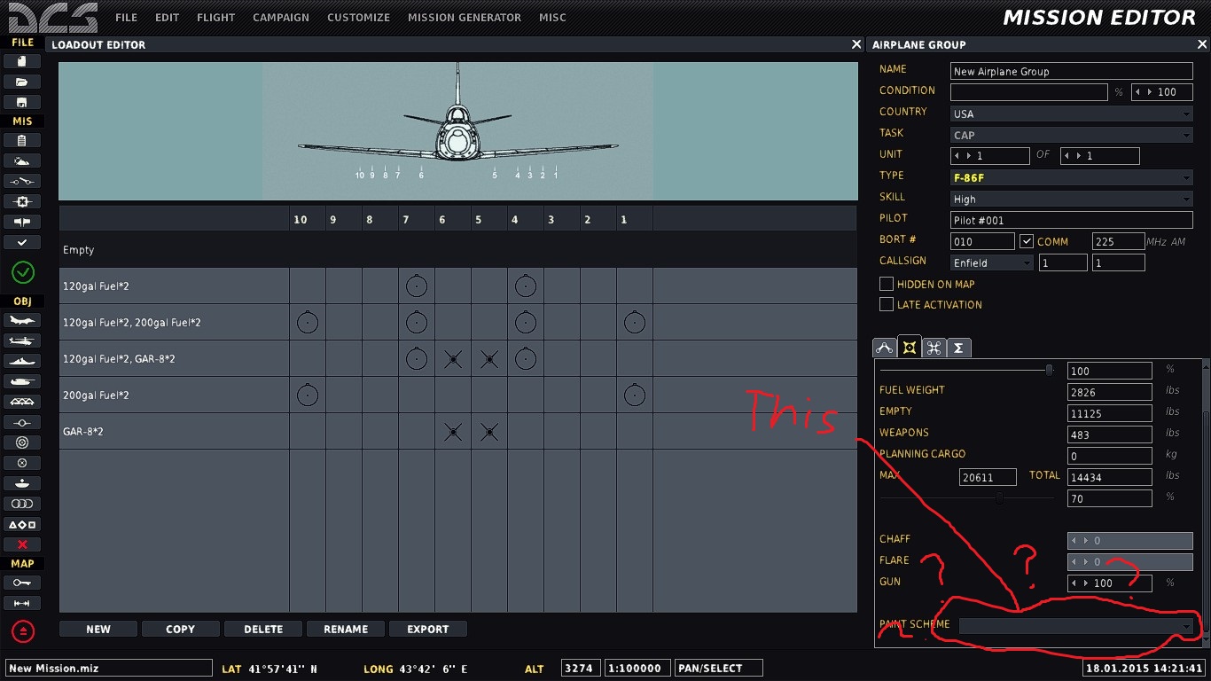Image resolution: width=1211 pixels, height=681 pixels.
Task: Open the mission briefing clipboard icon
Action: 22,140
